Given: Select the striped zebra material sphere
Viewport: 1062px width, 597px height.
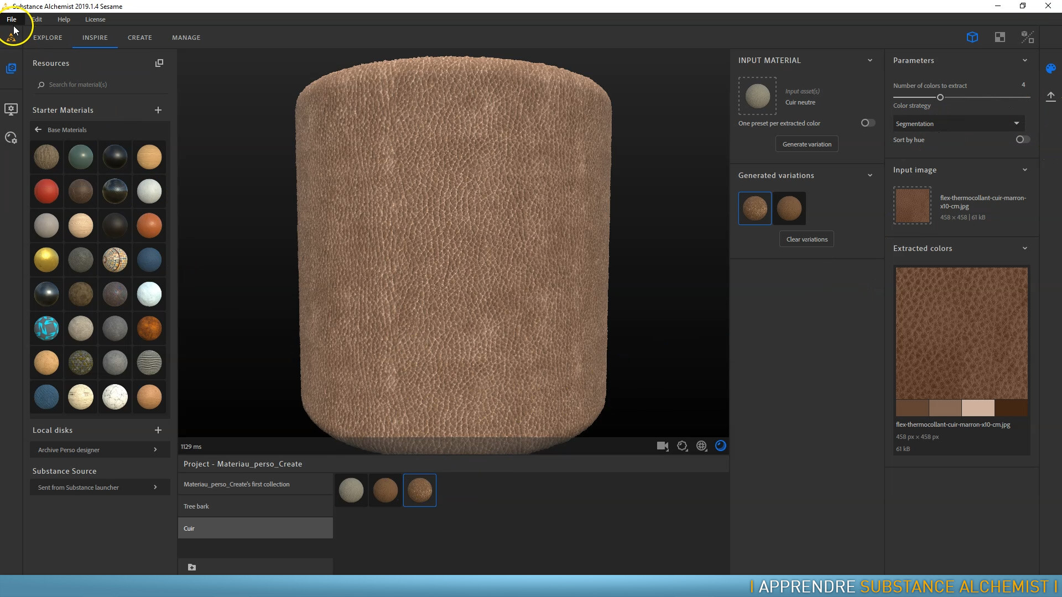Looking at the screenshot, I should 149,363.
